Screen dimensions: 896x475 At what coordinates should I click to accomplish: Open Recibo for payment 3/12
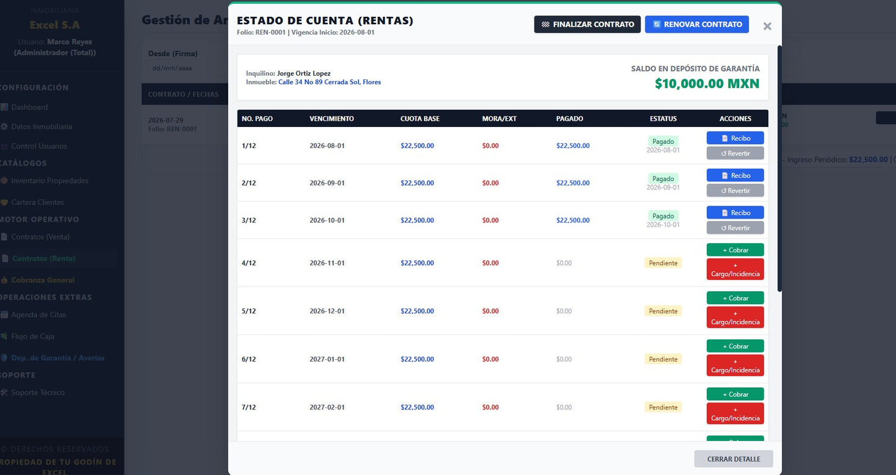[x=735, y=212]
